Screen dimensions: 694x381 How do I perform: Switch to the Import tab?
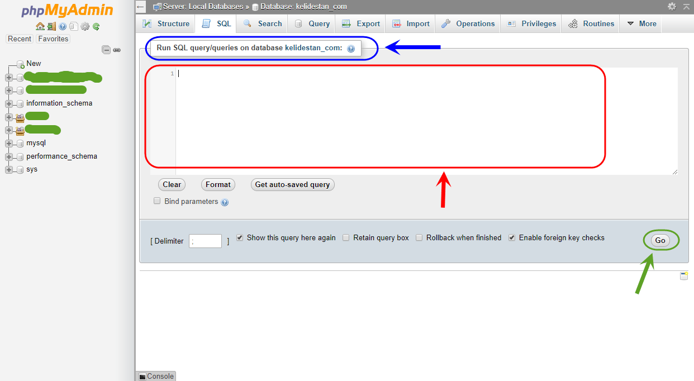(411, 23)
